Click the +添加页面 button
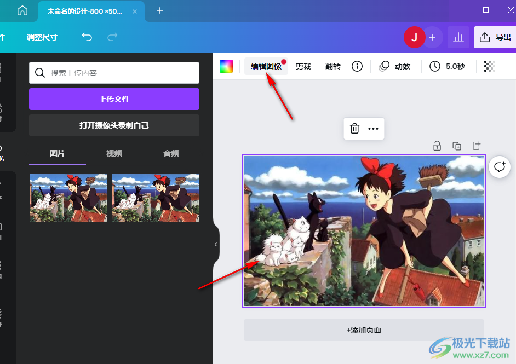The image size is (516, 364). coord(364,330)
